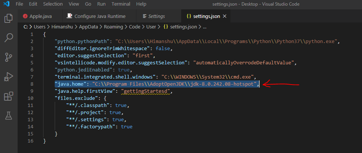
Task: Click "terminal.integrated.shell.windows" key
Action: pos(106,77)
